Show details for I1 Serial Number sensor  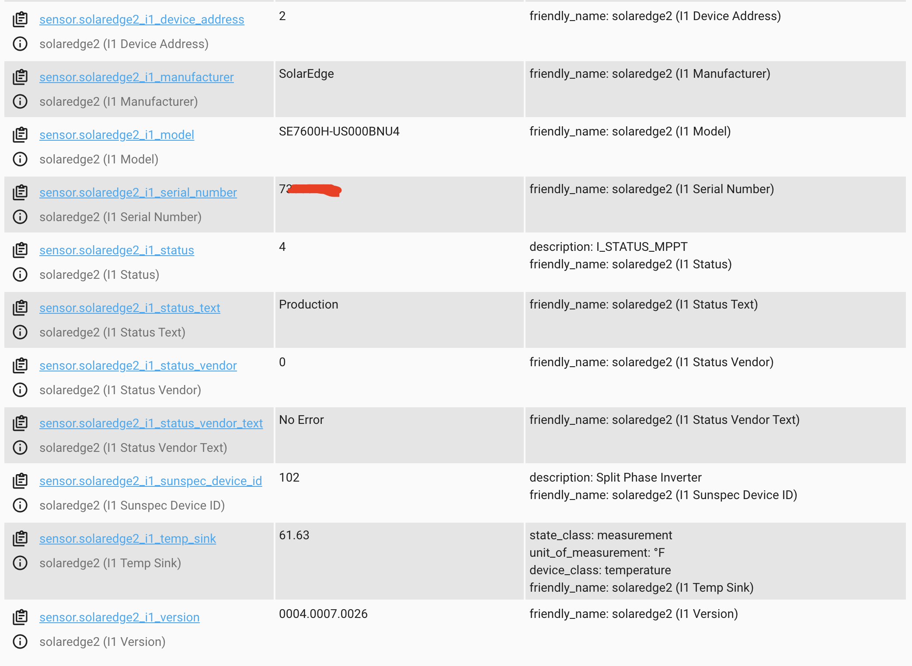tap(20, 217)
